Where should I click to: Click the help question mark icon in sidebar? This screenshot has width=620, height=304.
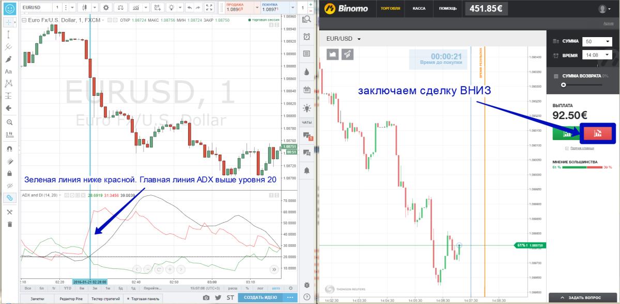(307, 298)
